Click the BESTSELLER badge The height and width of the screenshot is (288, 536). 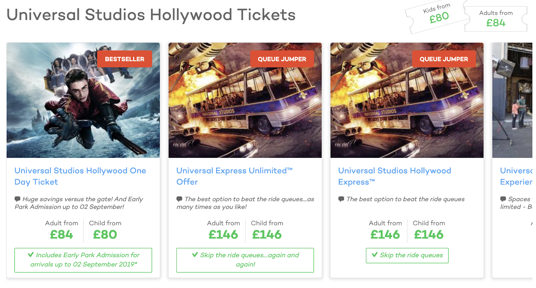click(x=125, y=59)
